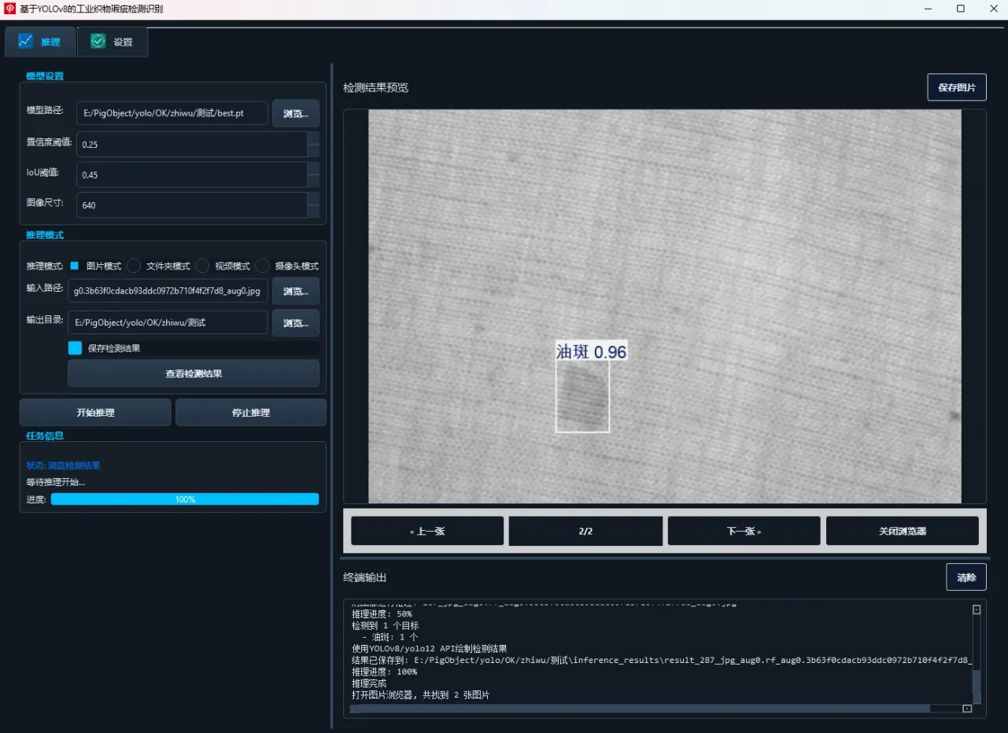Click the chart icon on the 推理 tab
The width and height of the screenshot is (1008, 733).
[24, 41]
